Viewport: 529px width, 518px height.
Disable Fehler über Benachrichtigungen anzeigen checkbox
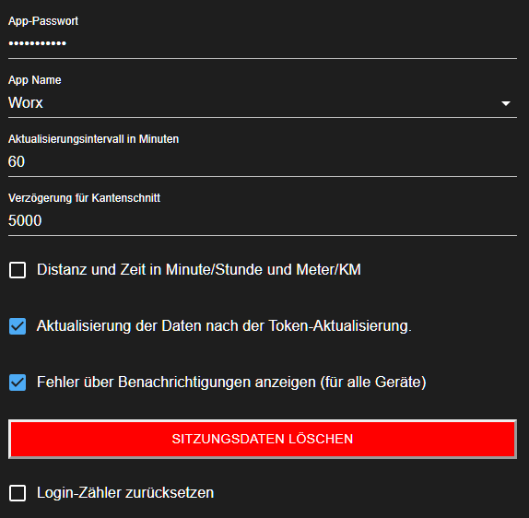[18, 383]
